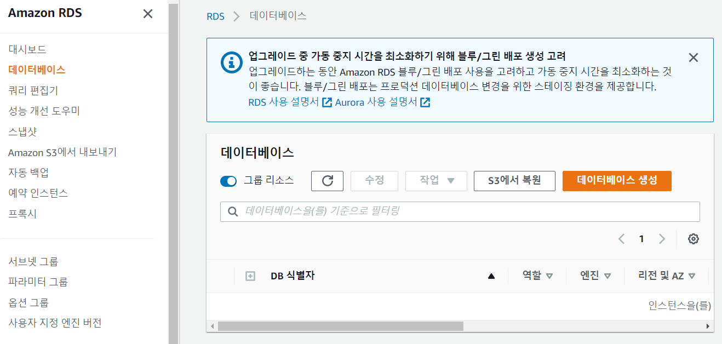Open 예약 인스턴스 in the sidebar
722x344 pixels.
tap(38, 193)
